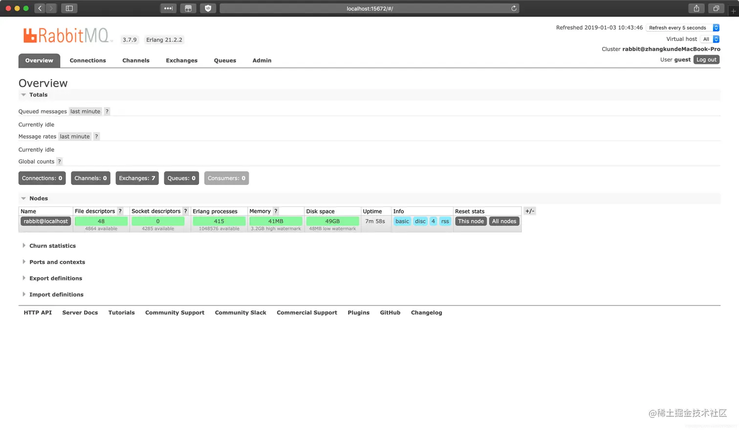Image resolution: width=739 pixels, height=430 pixels.
Task: Click the Exchanges: 7 count button
Action: click(x=137, y=178)
